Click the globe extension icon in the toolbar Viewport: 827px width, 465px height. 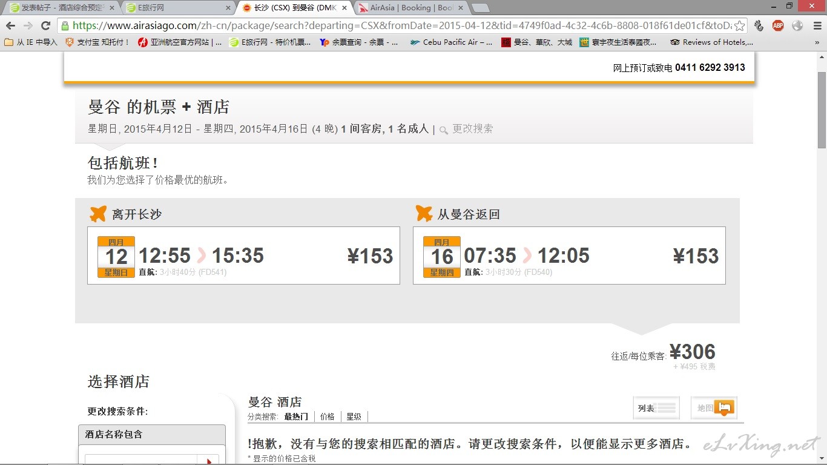coord(797,25)
